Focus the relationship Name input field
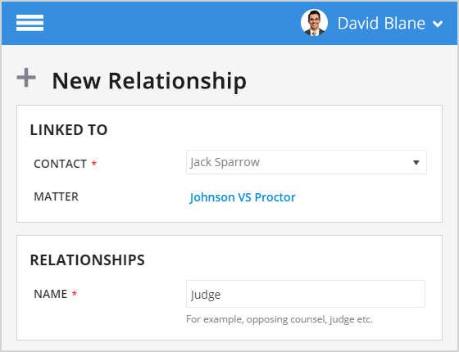Viewport: 459px width, 352px height. click(305, 294)
